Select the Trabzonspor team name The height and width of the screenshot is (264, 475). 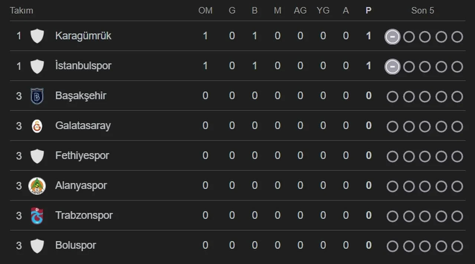tap(84, 215)
